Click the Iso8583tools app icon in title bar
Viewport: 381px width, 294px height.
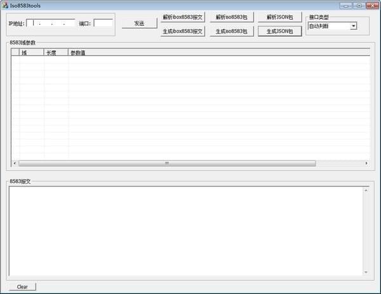tap(5, 5)
